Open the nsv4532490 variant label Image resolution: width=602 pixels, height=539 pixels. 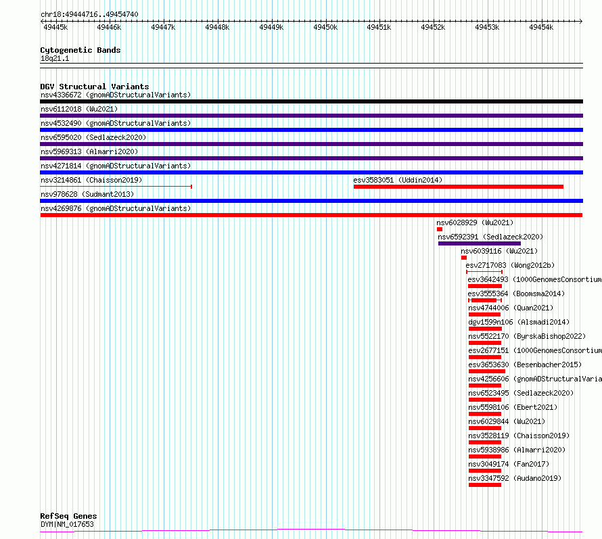pos(116,123)
